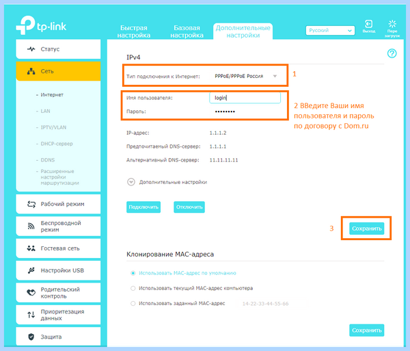
Task: Open DDNS submenu item
Action: 48,160
